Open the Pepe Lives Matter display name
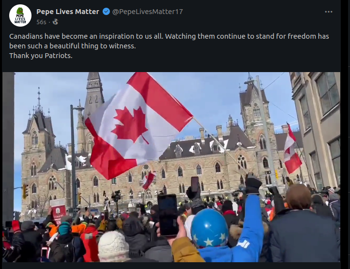 coord(68,12)
